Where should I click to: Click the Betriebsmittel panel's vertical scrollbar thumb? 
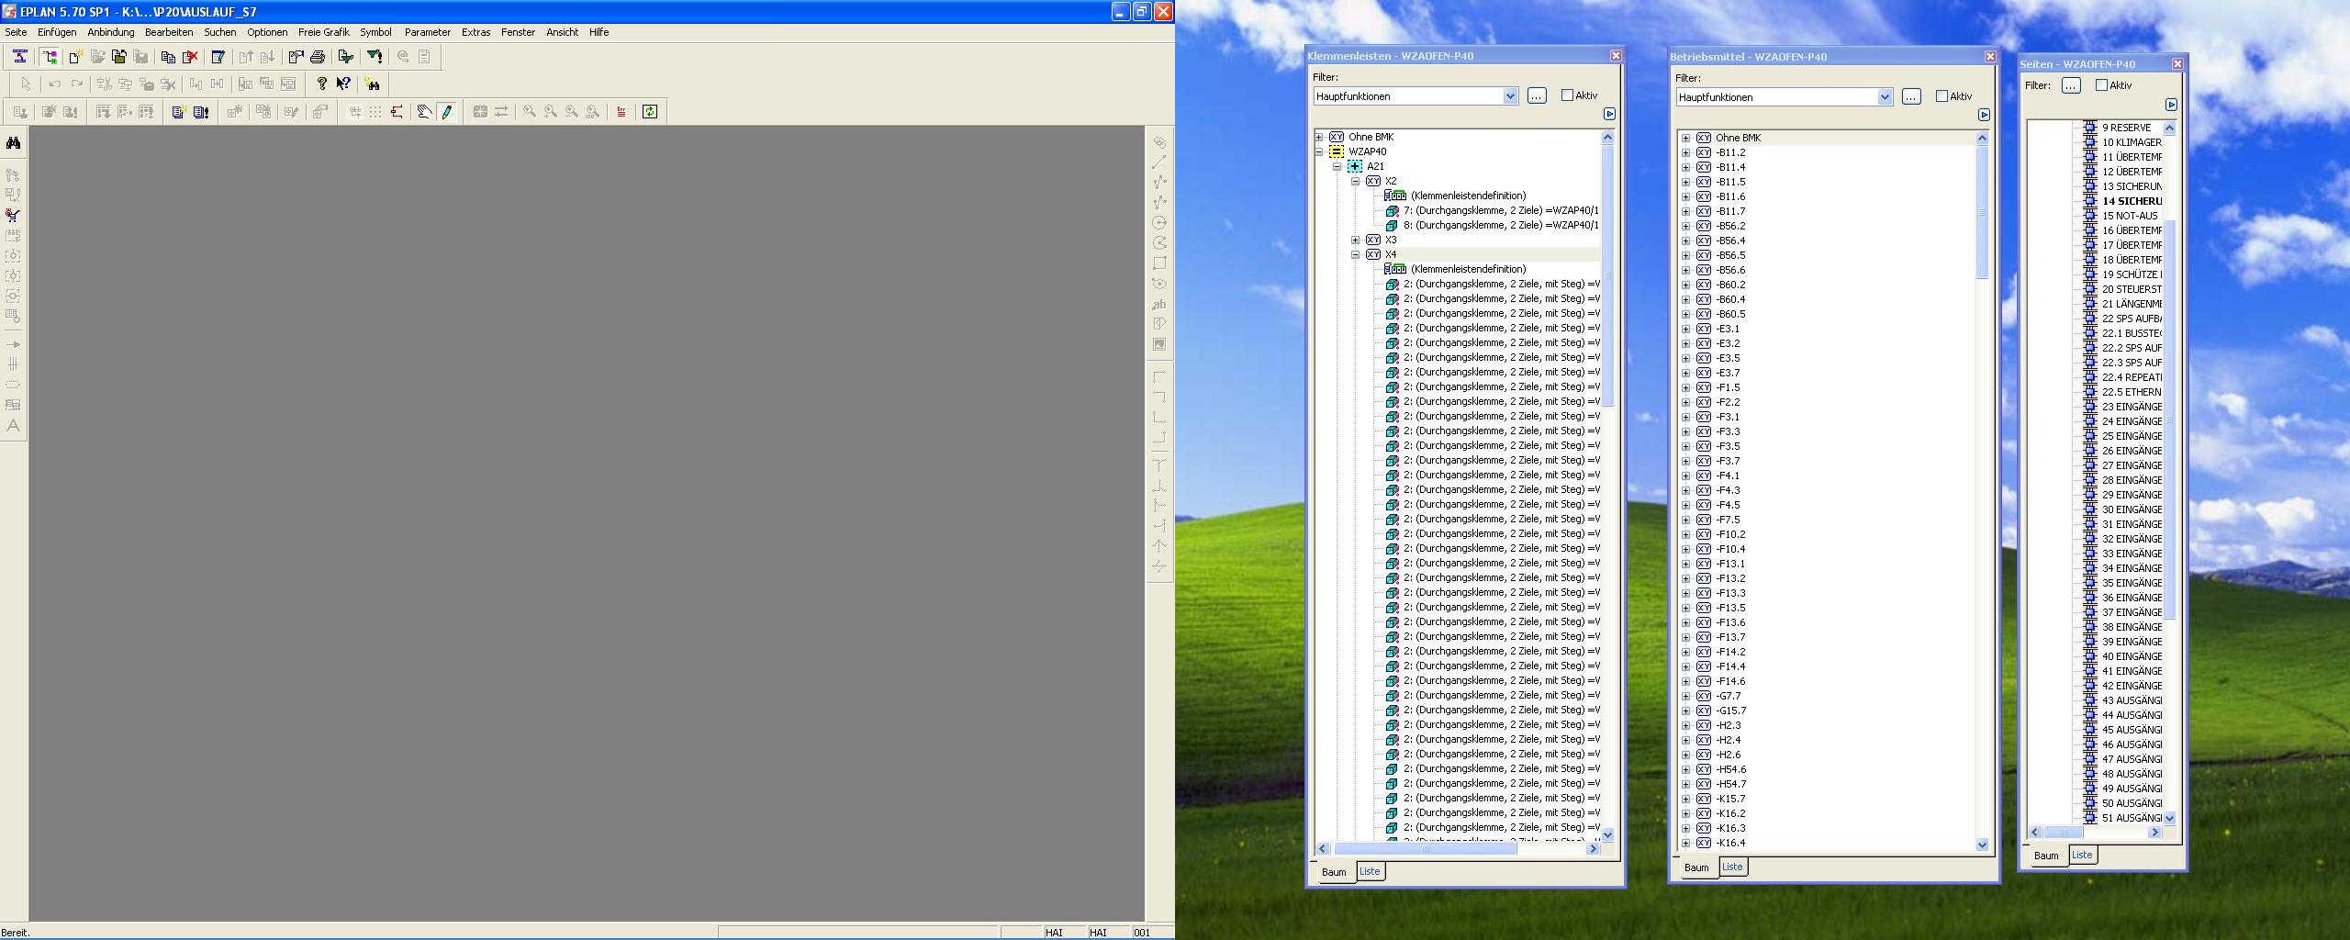pos(1982,211)
